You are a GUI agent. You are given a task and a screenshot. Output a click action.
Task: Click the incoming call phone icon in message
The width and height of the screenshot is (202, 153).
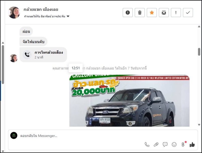click(x=27, y=55)
